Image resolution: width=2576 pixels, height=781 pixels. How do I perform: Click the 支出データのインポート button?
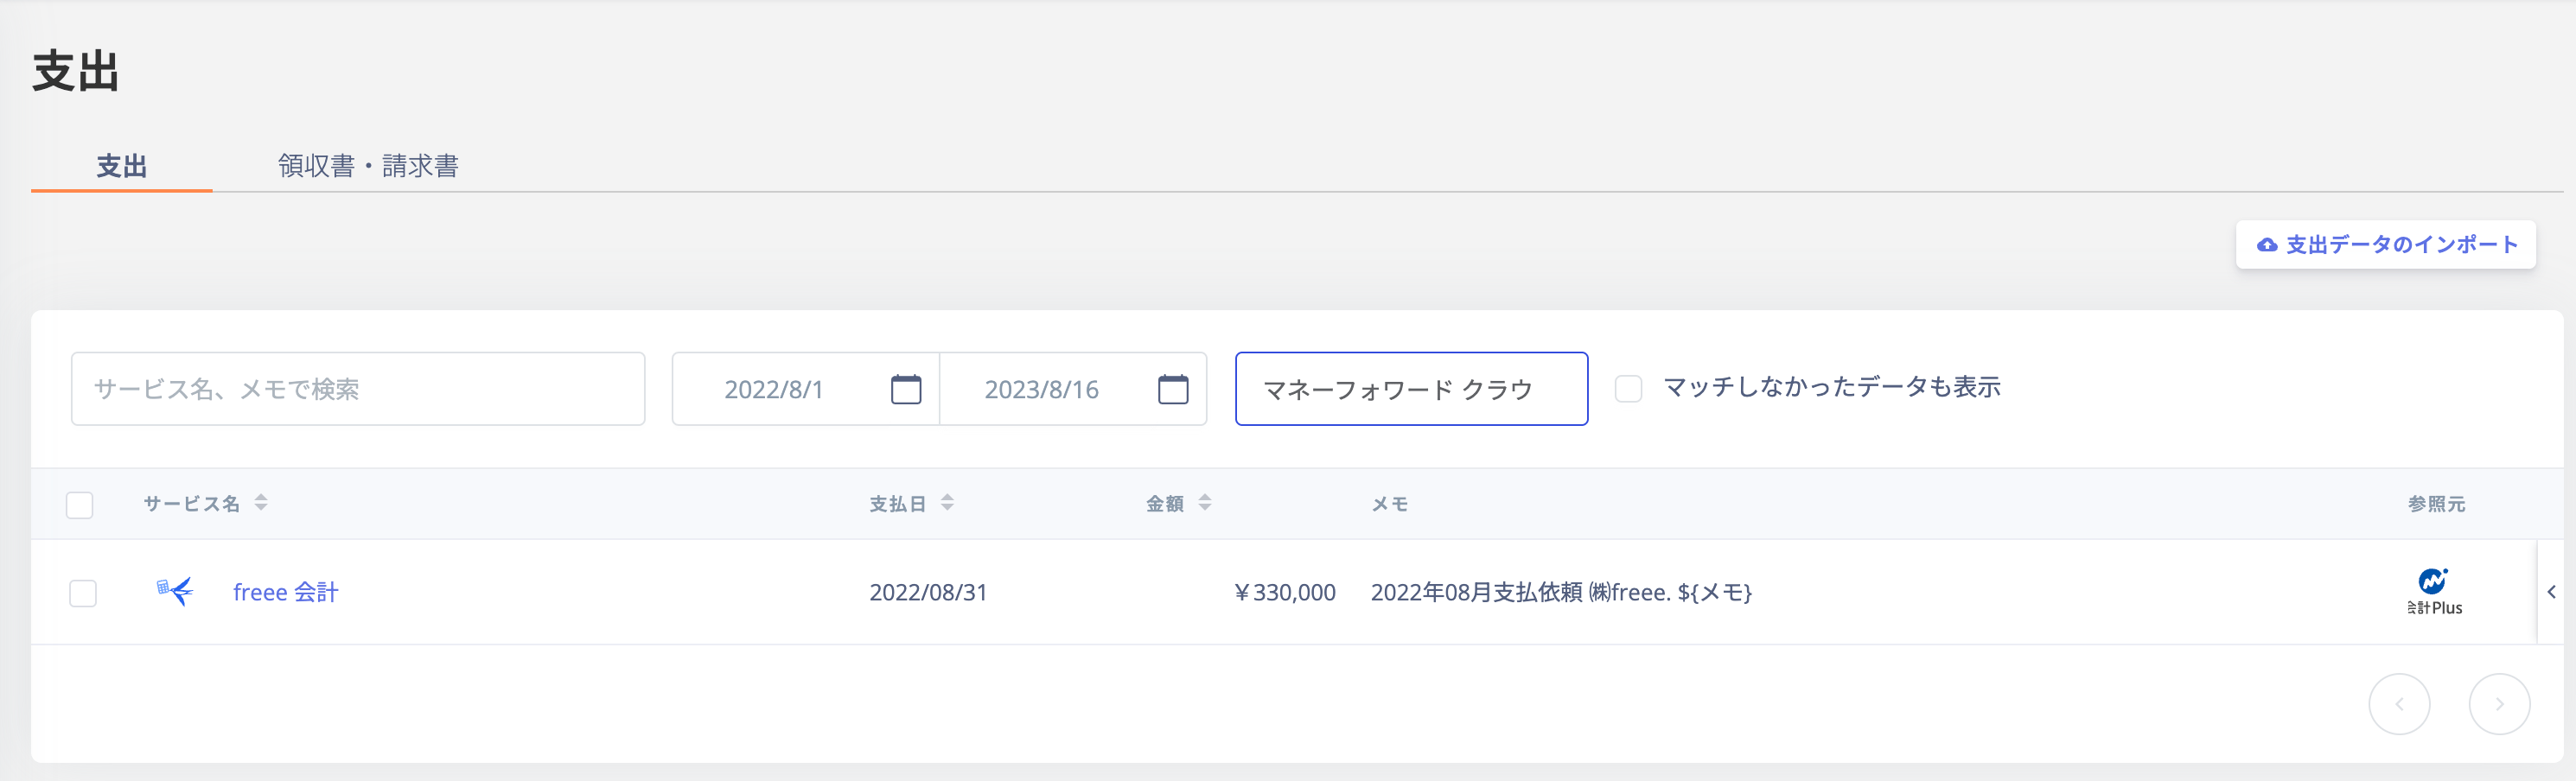click(x=2385, y=245)
